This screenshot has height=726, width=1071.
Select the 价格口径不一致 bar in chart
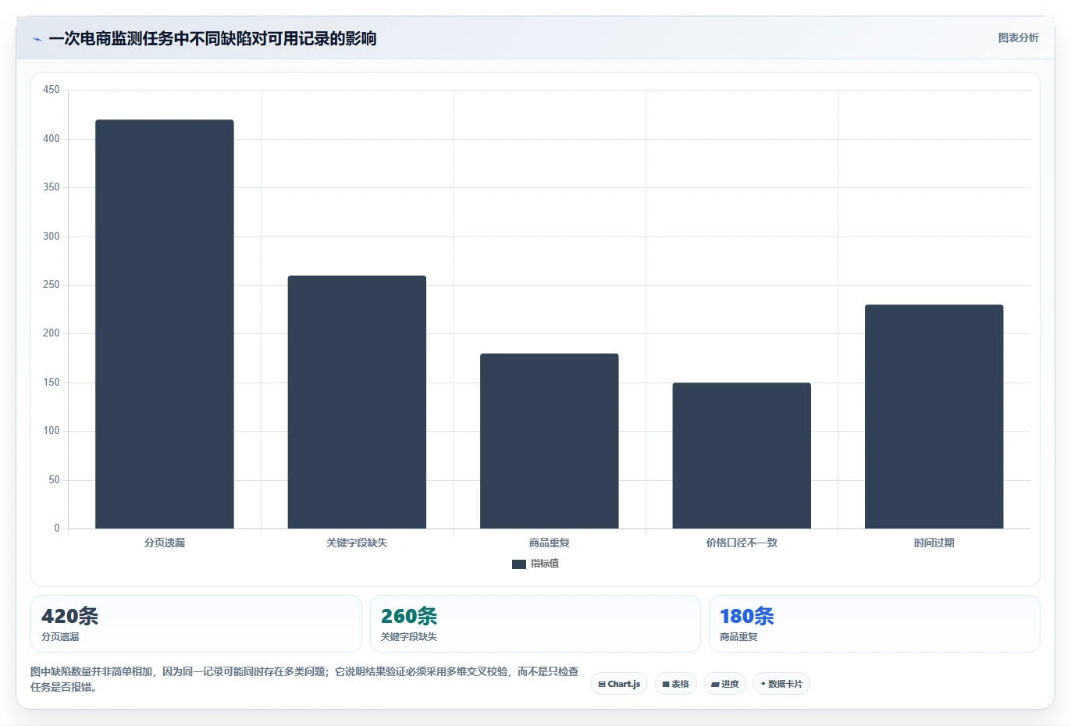(742, 456)
